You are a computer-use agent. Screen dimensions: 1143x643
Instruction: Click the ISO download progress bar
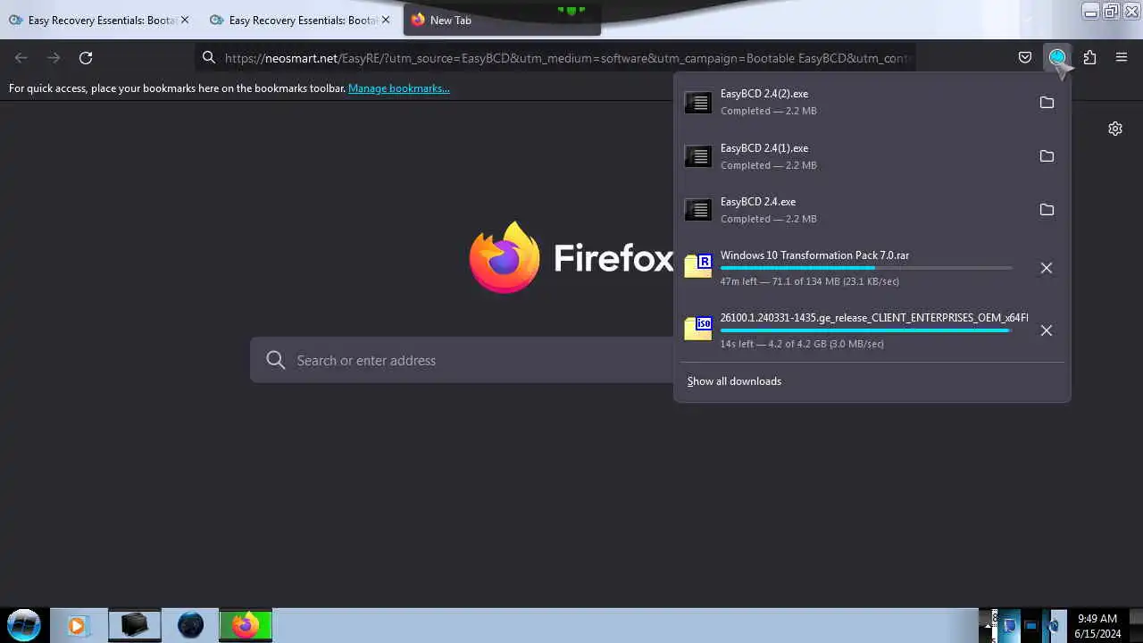(866, 330)
